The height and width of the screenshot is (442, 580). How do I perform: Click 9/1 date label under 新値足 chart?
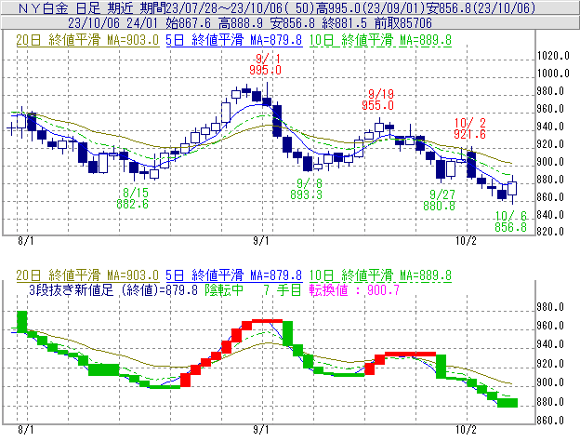coord(261,430)
